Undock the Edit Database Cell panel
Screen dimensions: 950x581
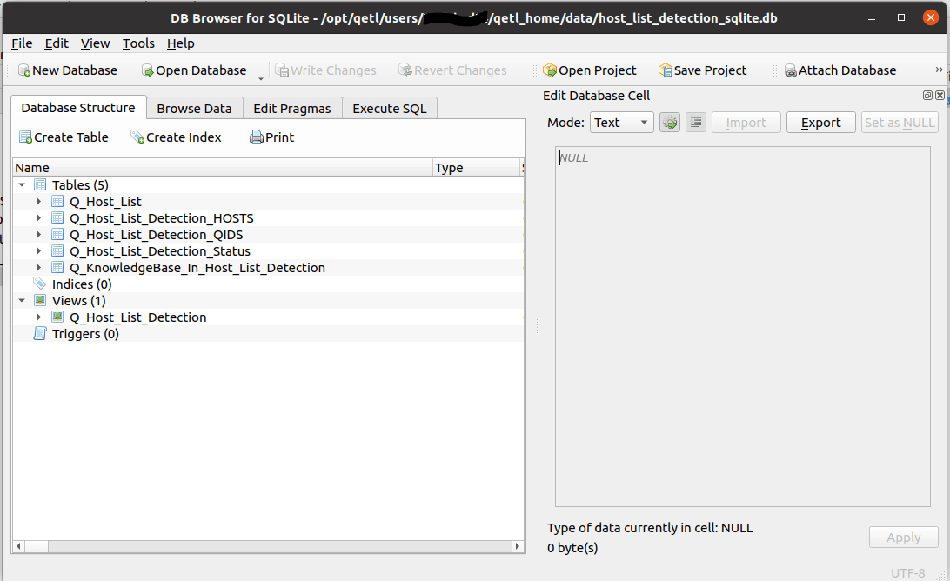[x=927, y=95]
